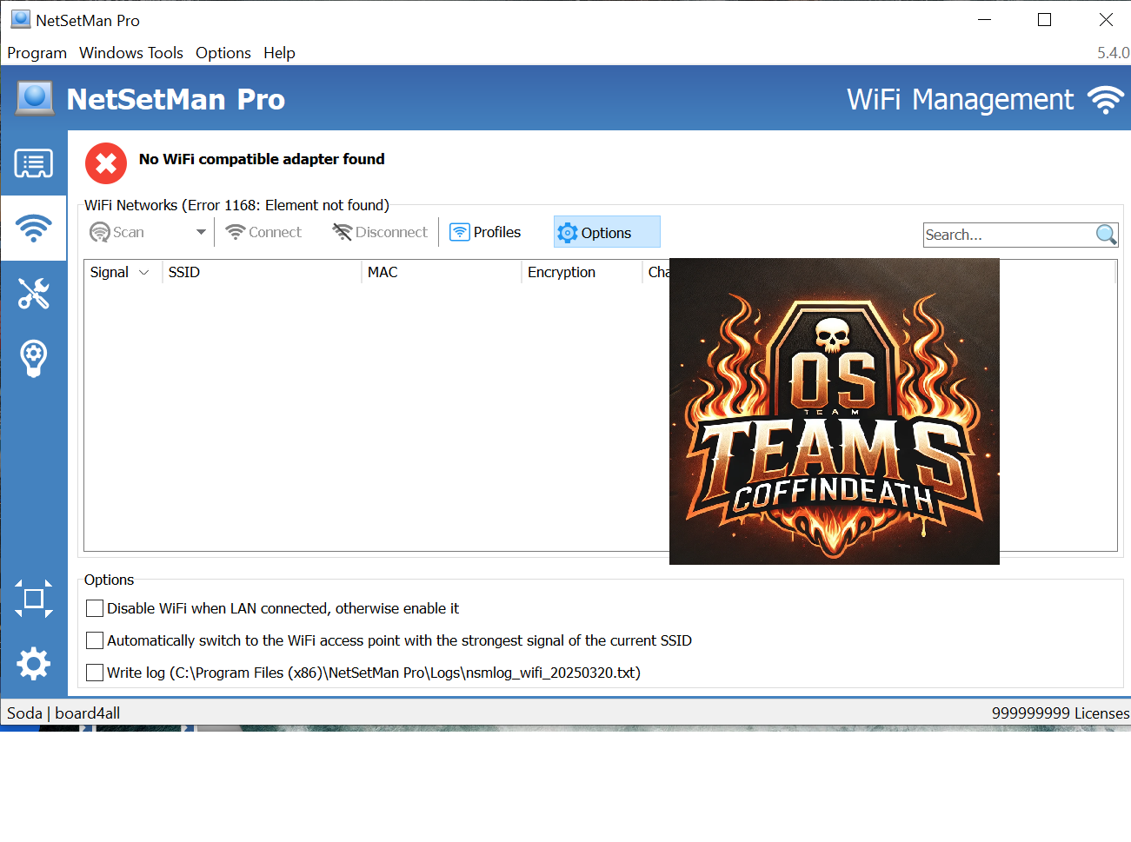Click the NetSetMan Pro header logo
The width and height of the screenshot is (1131, 842).
click(x=35, y=98)
